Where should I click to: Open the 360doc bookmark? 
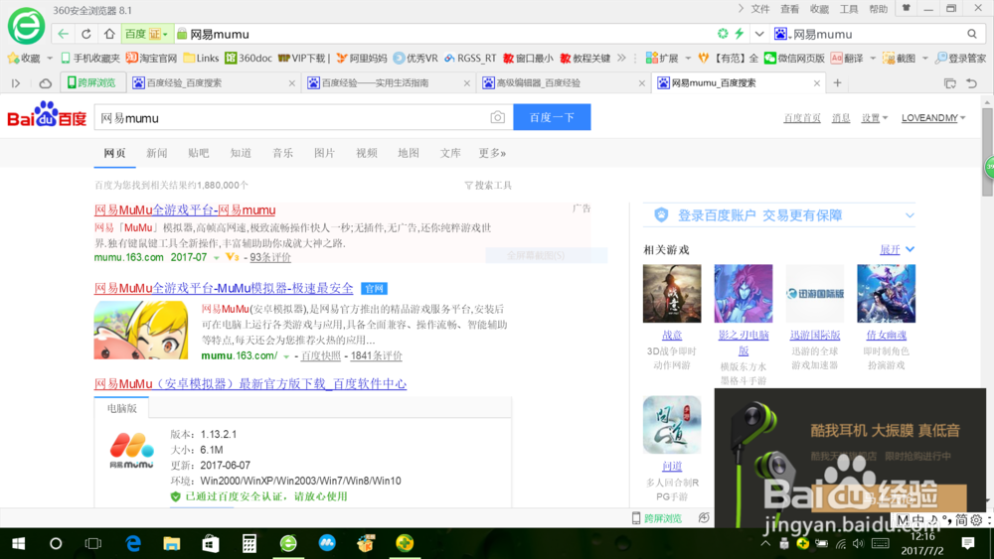(x=248, y=59)
